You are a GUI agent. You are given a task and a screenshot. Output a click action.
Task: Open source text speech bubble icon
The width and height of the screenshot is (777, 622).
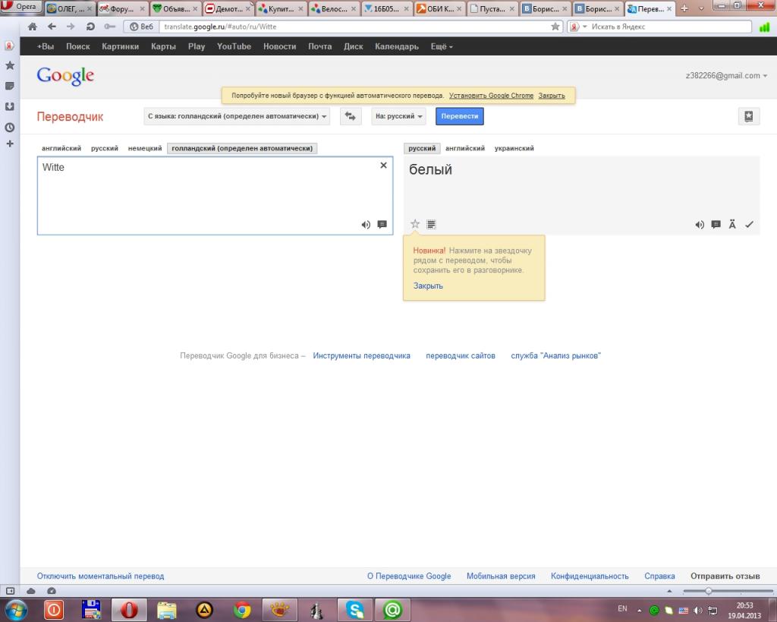382,225
